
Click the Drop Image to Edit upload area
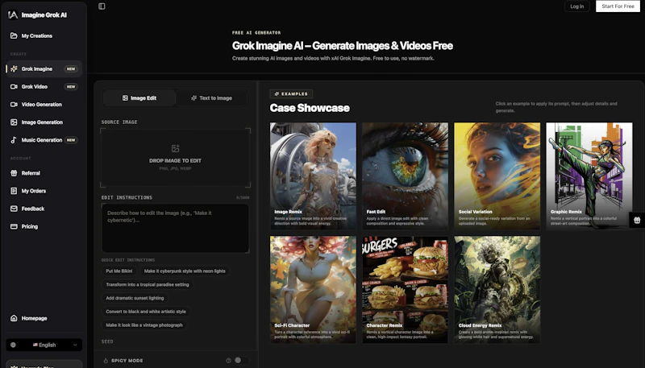(175, 158)
